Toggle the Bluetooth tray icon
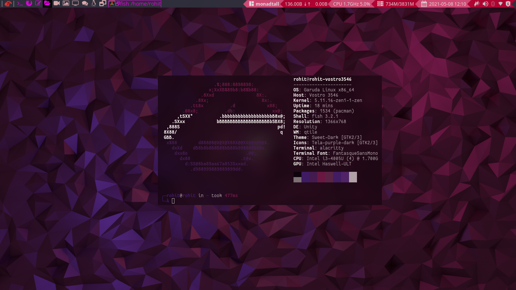This screenshot has width=516, height=290. [x=493, y=4]
